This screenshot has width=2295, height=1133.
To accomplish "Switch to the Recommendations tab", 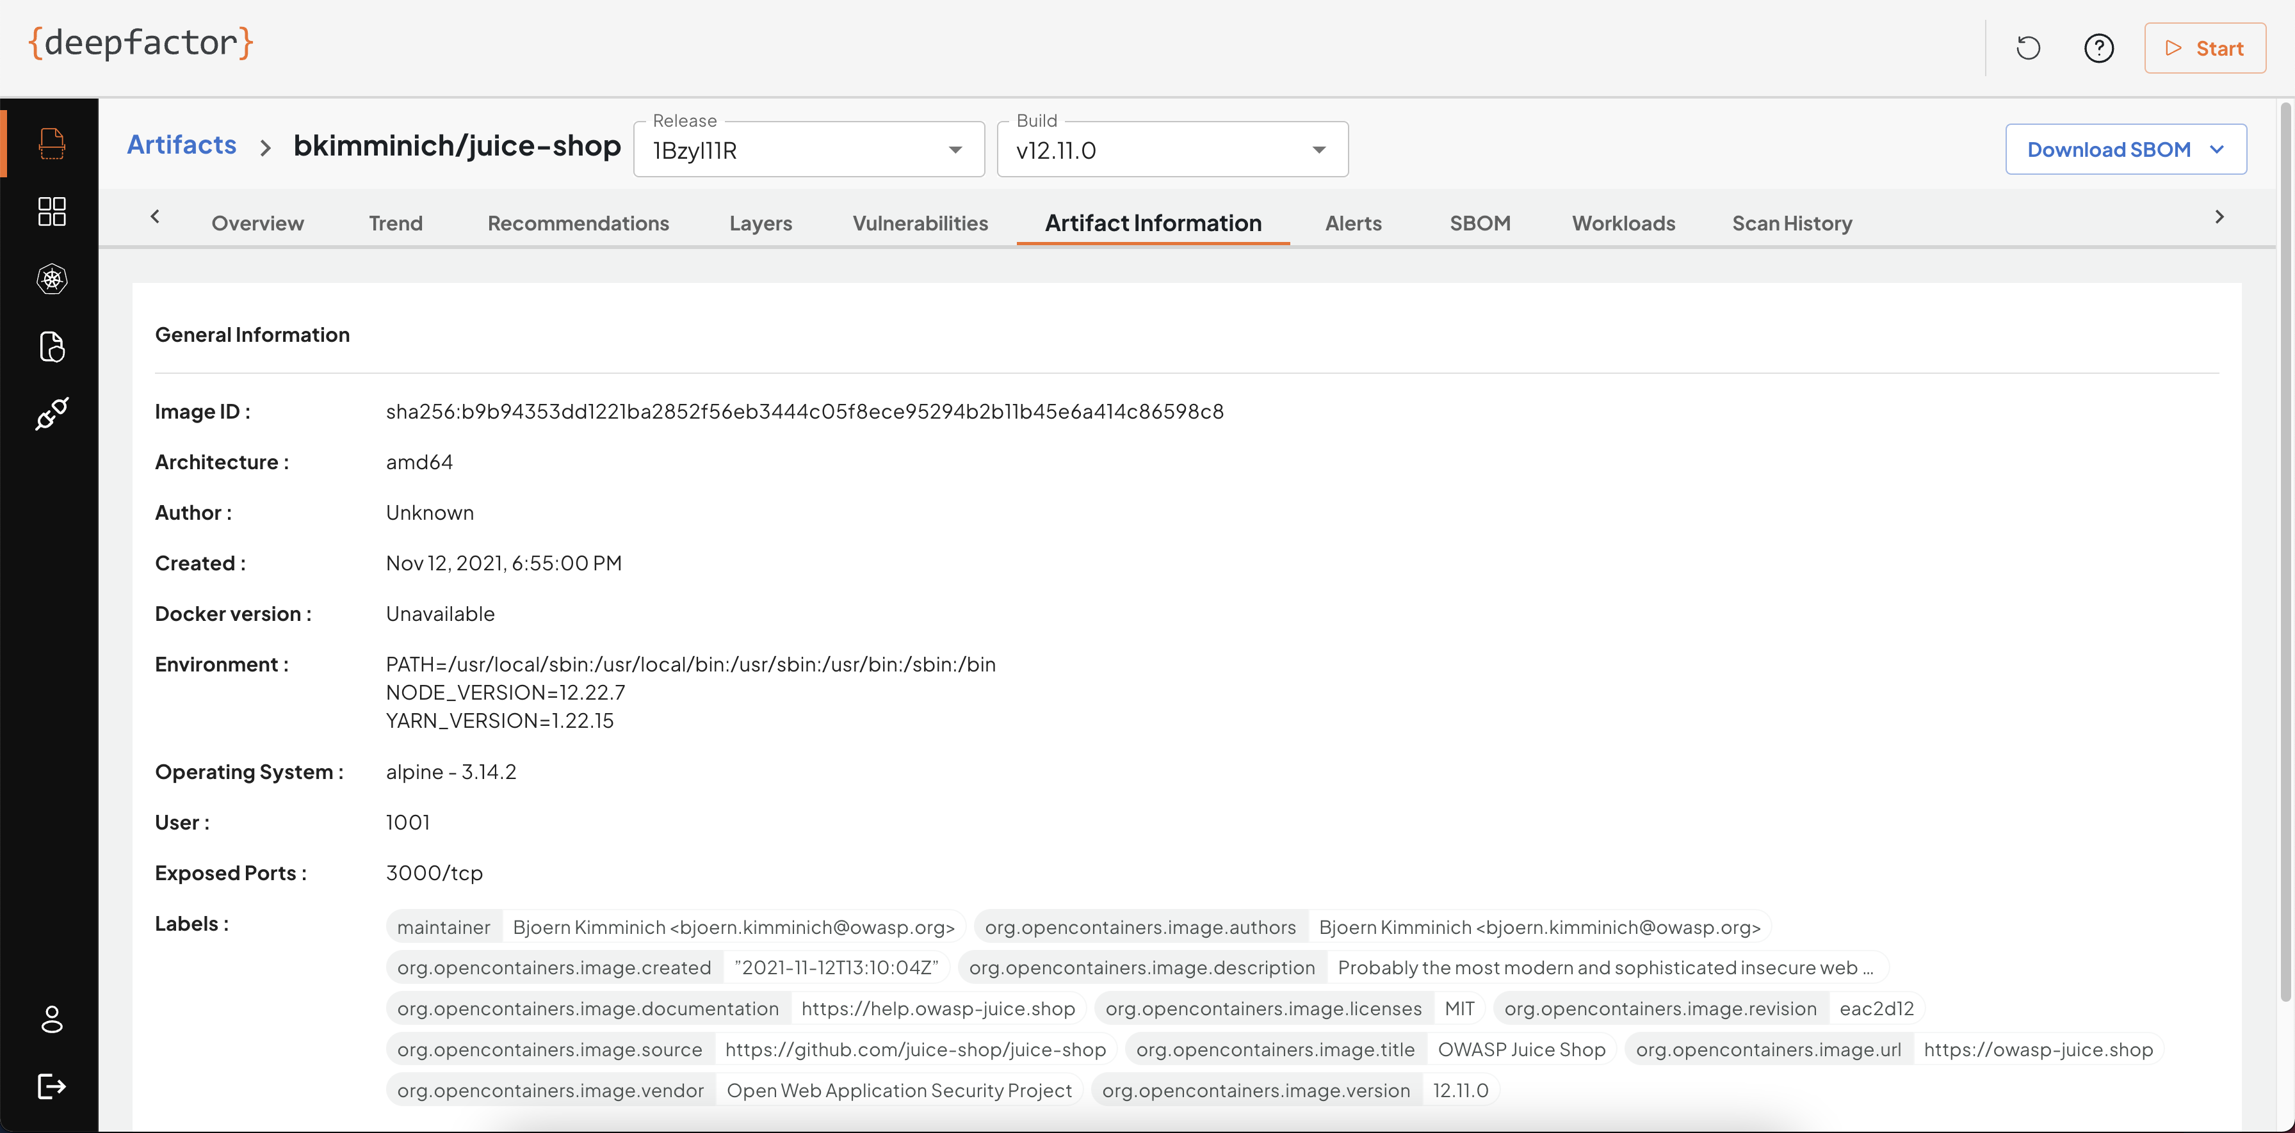I will (x=578, y=223).
